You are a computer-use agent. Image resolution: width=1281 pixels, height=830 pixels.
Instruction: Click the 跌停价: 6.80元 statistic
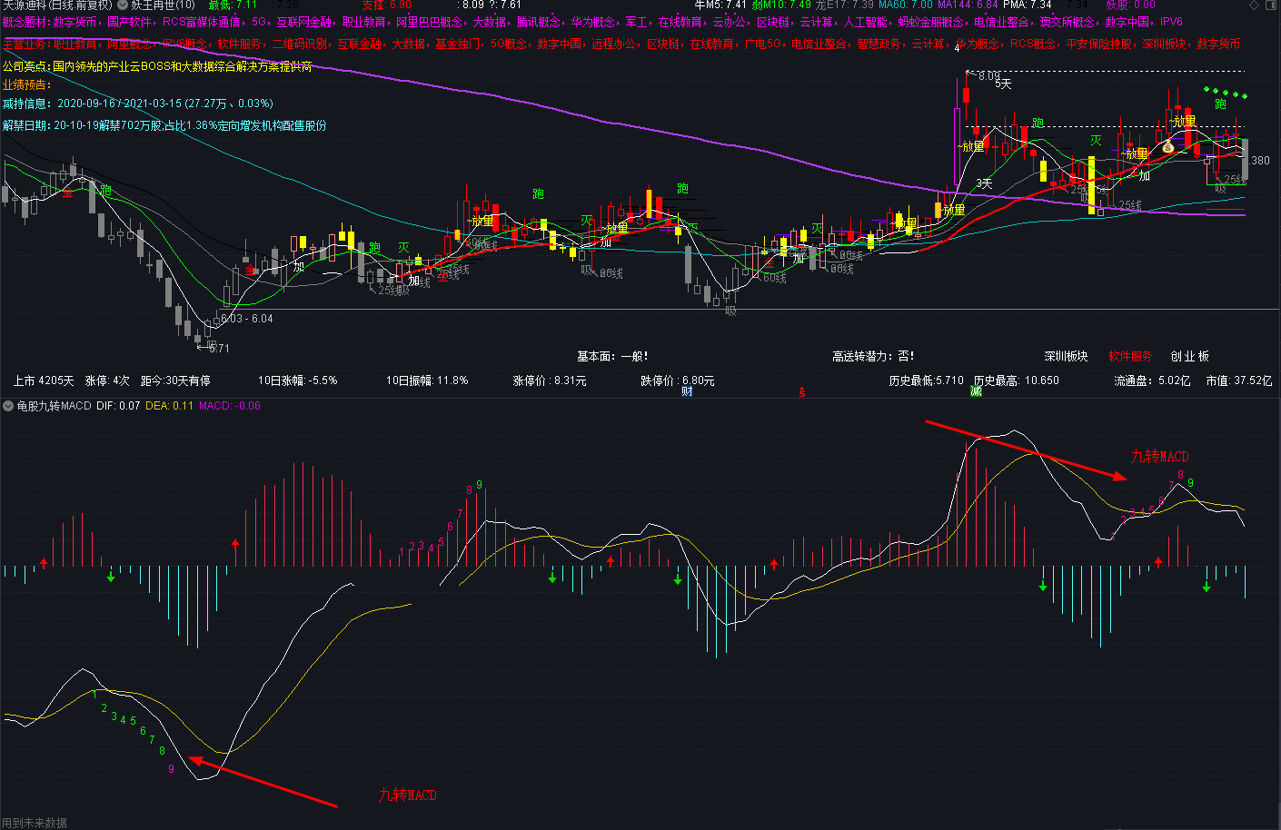[x=678, y=380]
